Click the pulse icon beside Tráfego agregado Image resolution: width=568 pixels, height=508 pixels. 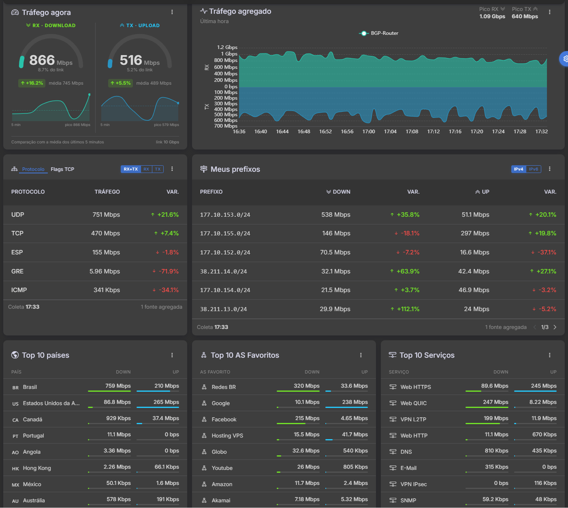click(204, 11)
